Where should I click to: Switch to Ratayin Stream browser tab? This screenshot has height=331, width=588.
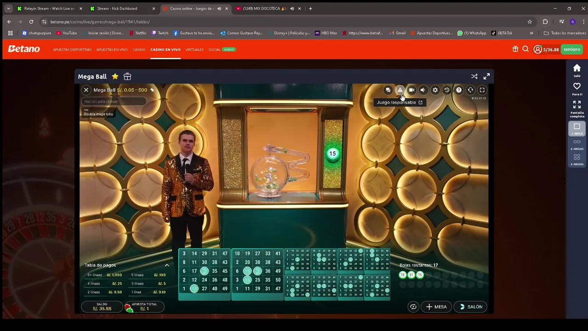point(50,8)
